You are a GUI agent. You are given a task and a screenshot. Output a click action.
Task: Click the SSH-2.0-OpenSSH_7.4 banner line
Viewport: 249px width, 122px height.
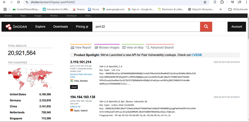[x=111, y=66]
